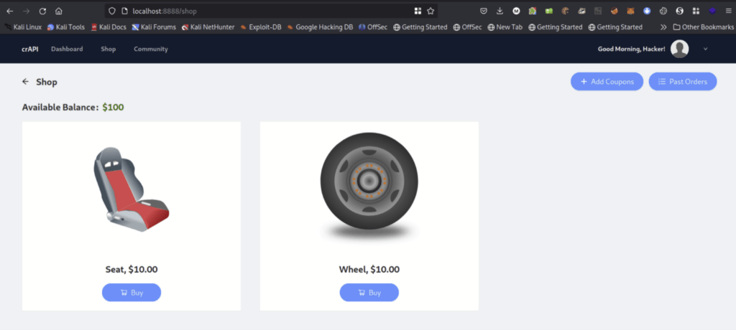Click the back arrow beside Shop

(x=26, y=82)
